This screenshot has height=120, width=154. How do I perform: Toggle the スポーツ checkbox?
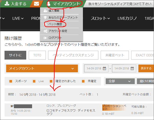[11, 81]
